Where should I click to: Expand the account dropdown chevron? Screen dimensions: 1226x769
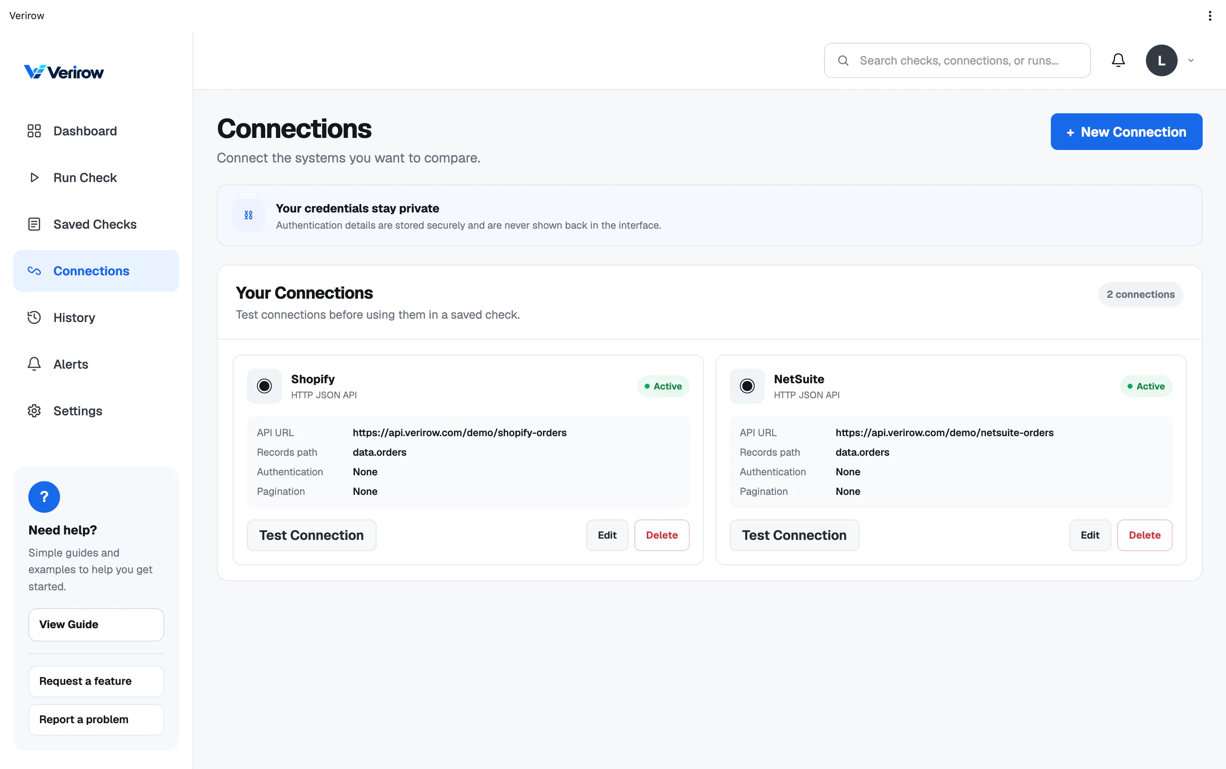1191,60
